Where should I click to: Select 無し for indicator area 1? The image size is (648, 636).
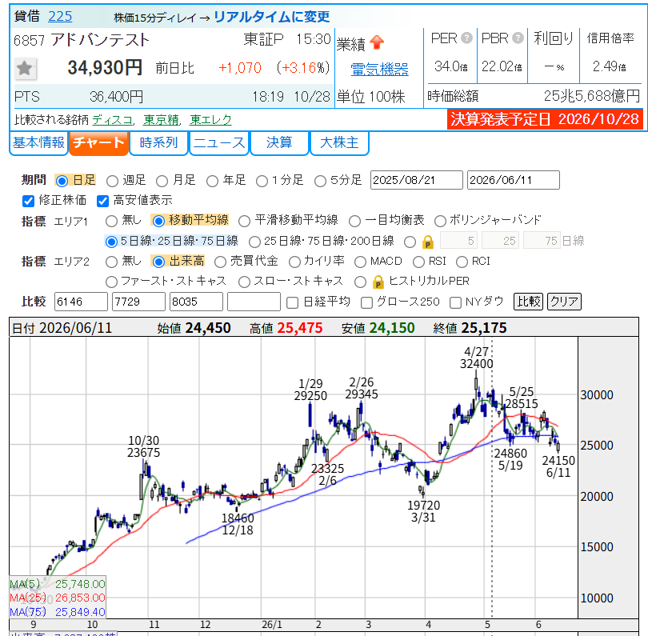point(111,221)
